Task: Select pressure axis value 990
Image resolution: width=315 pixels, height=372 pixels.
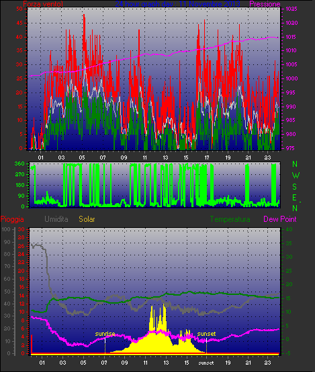Action: coord(291,107)
